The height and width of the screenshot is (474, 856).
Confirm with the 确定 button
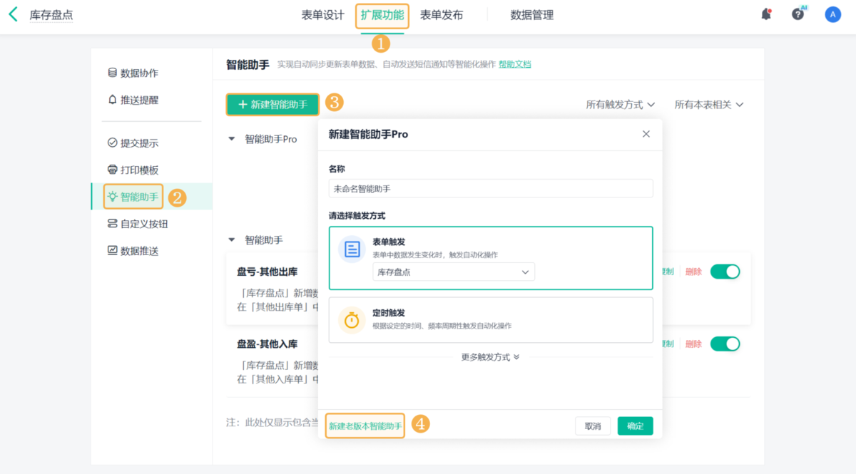[x=635, y=426]
